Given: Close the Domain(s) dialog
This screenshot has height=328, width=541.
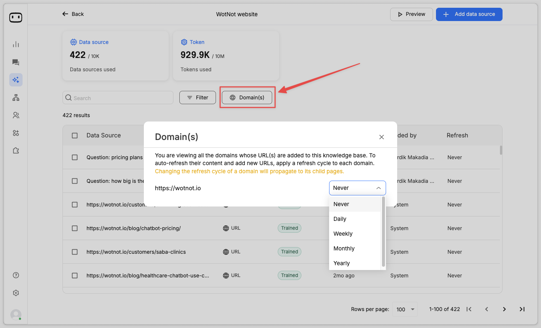Looking at the screenshot, I should [x=382, y=137].
